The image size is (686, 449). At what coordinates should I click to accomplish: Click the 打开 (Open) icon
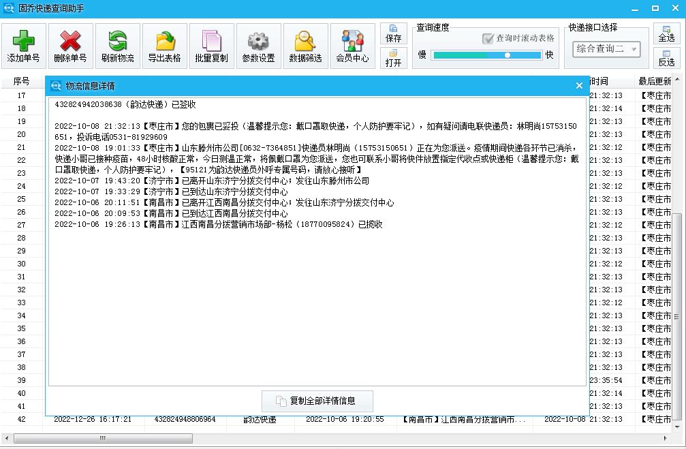(x=394, y=59)
